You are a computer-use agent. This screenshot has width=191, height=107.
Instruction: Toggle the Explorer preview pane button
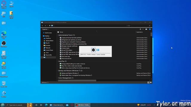tap(146, 29)
